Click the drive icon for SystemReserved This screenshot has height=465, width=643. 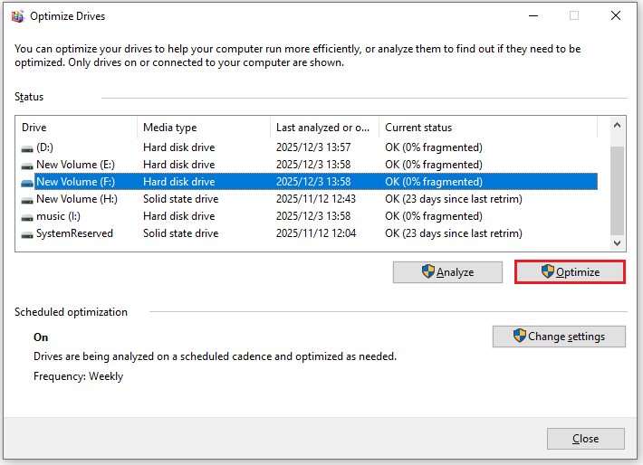click(x=27, y=234)
